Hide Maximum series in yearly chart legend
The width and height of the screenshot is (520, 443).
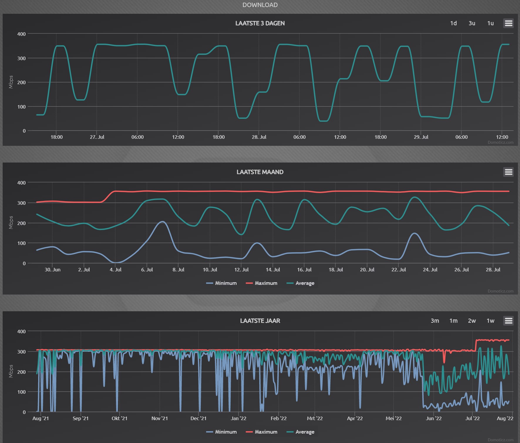(x=262, y=432)
